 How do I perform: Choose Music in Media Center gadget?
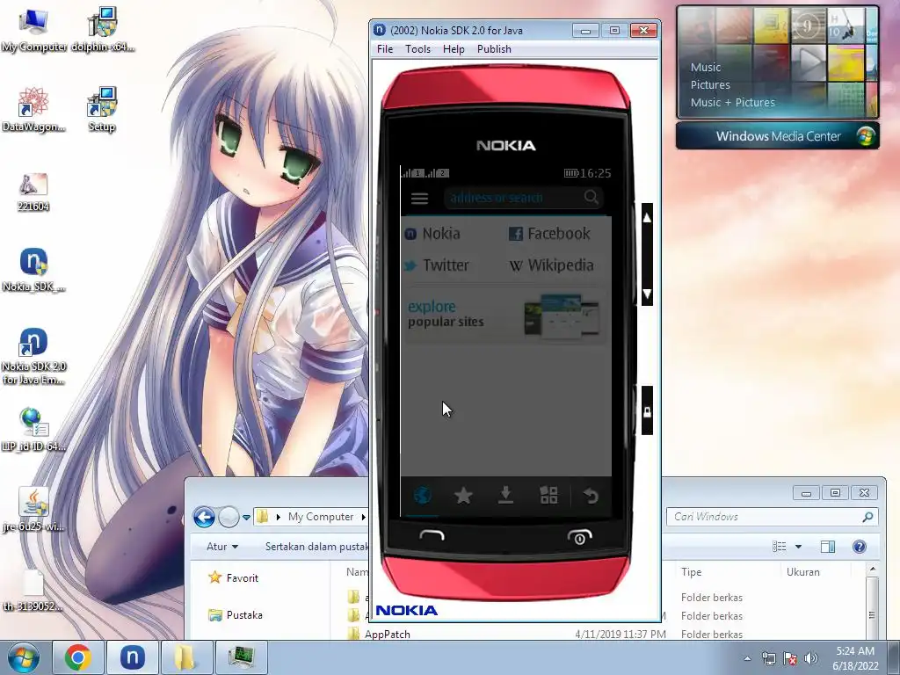(x=706, y=67)
